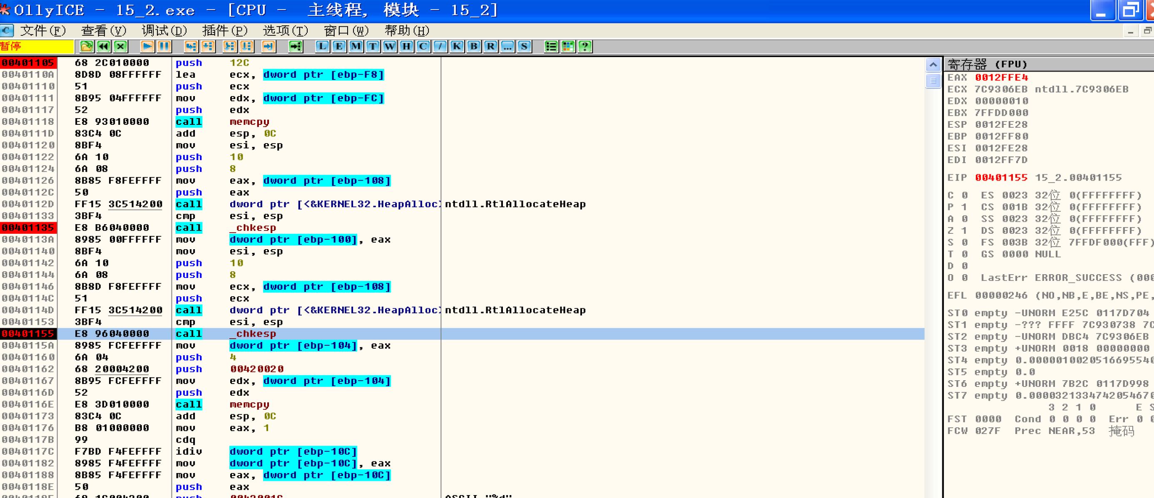Select the HeapAlloc call at 0040114D
Screen dimensions: 1154x498
tap(463, 310)
